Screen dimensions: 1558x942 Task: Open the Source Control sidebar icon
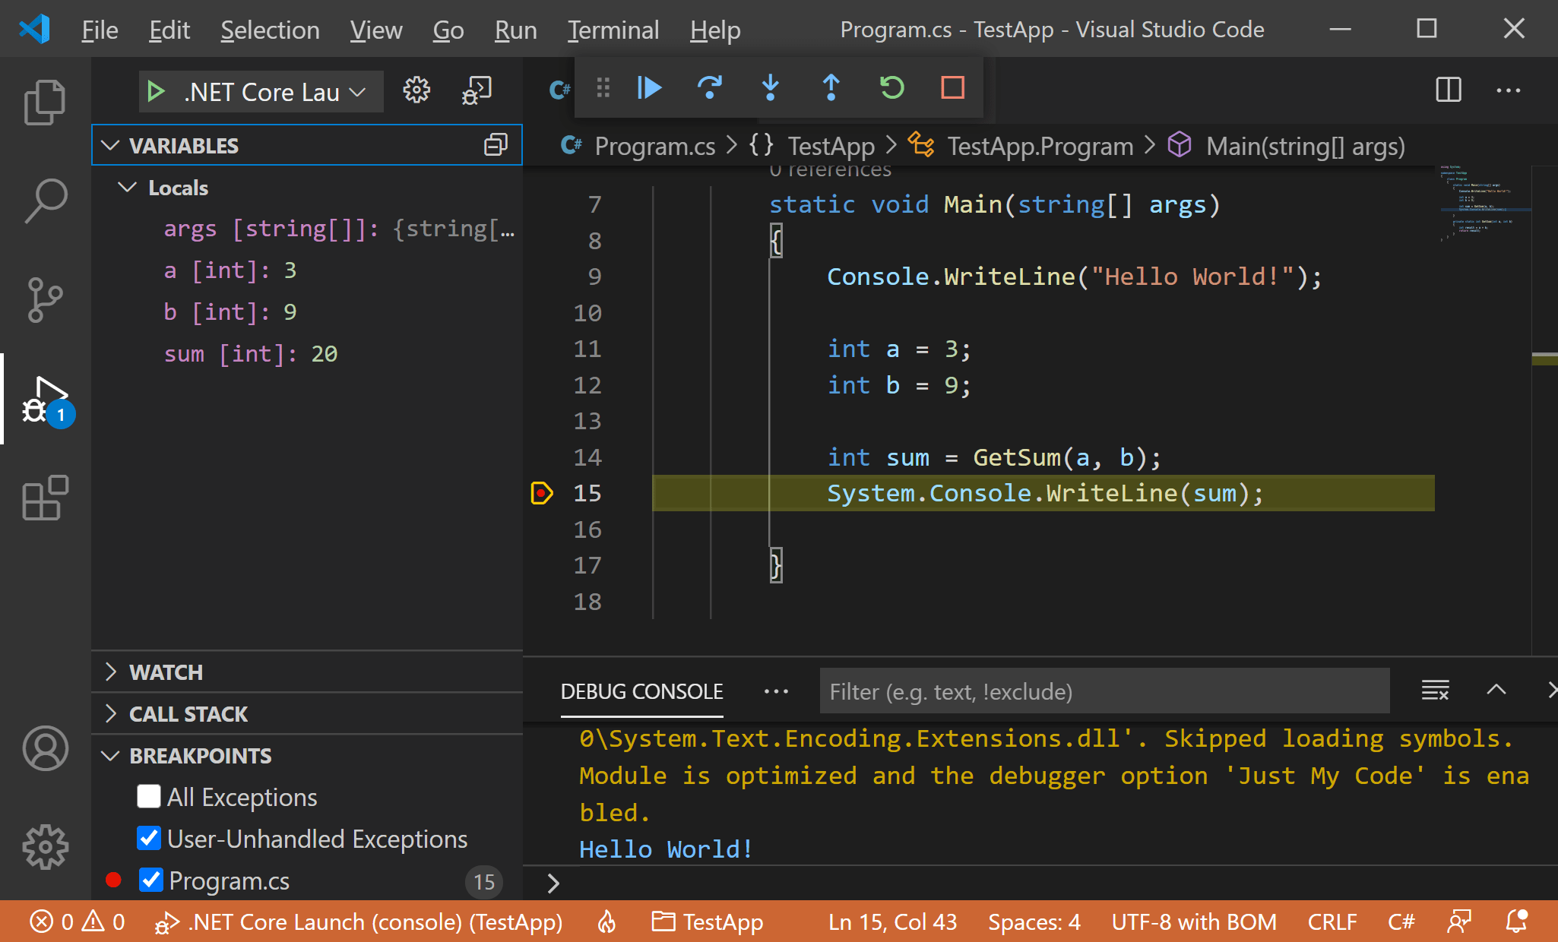tap(45, 299)
